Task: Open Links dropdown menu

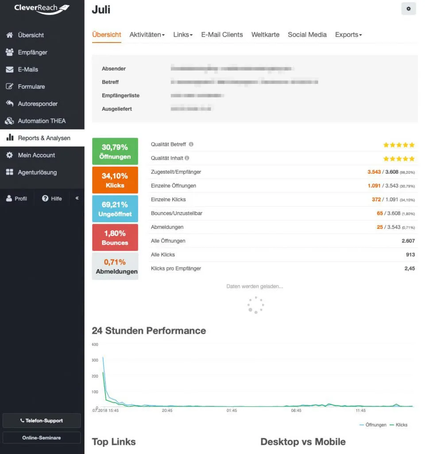Action: click(x=183, y=35)
